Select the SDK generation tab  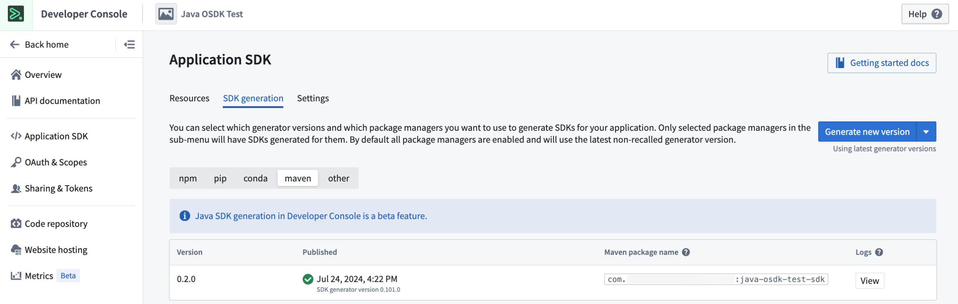253,98
